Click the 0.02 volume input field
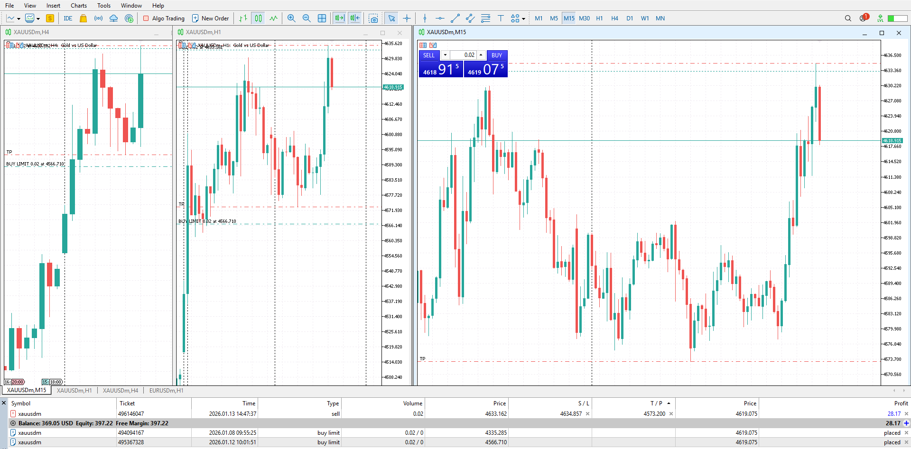 464,55
